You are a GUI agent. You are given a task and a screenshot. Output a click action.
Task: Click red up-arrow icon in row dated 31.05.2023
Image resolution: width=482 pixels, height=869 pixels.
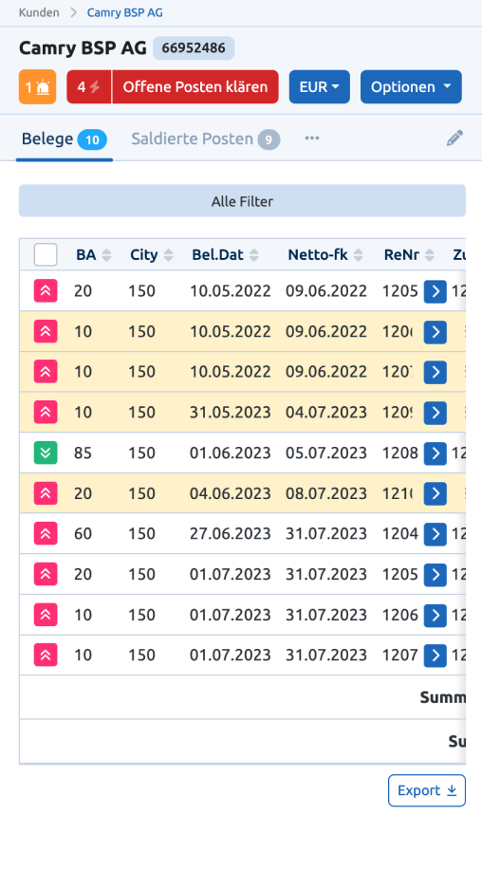46,413
